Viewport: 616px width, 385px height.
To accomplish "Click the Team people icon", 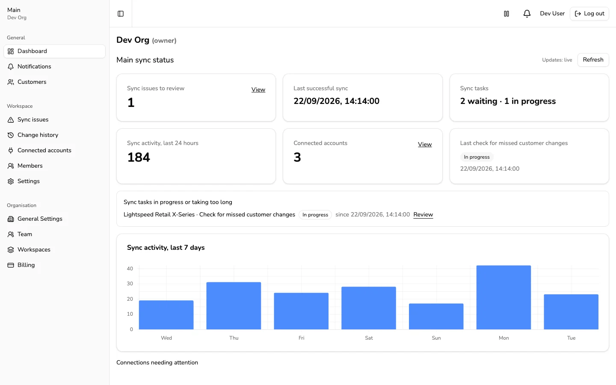I will click(x=11, y=234).
